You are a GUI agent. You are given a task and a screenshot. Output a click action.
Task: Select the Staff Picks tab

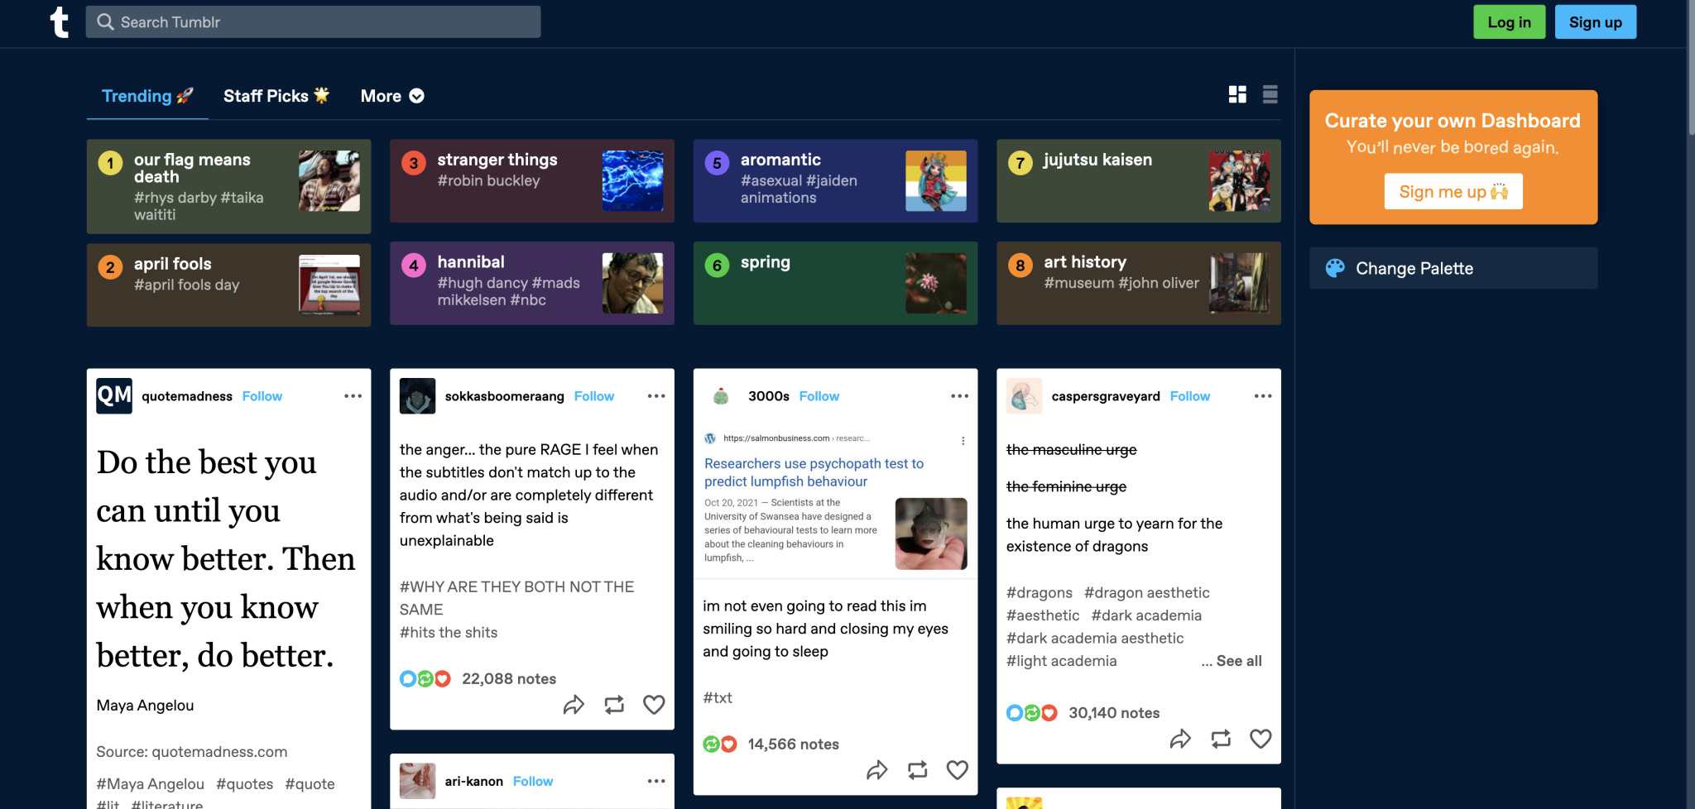click(x=276, y=96)
